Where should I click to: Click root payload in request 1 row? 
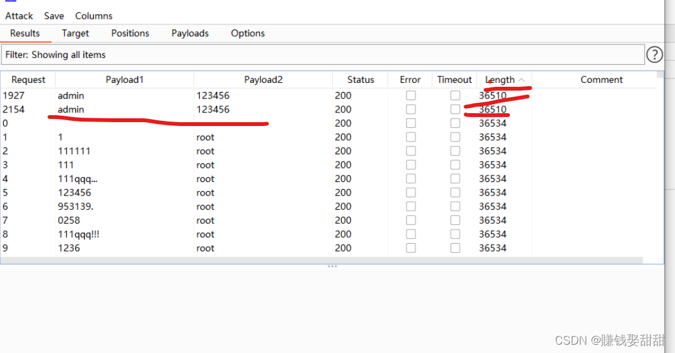pos(206,137)
